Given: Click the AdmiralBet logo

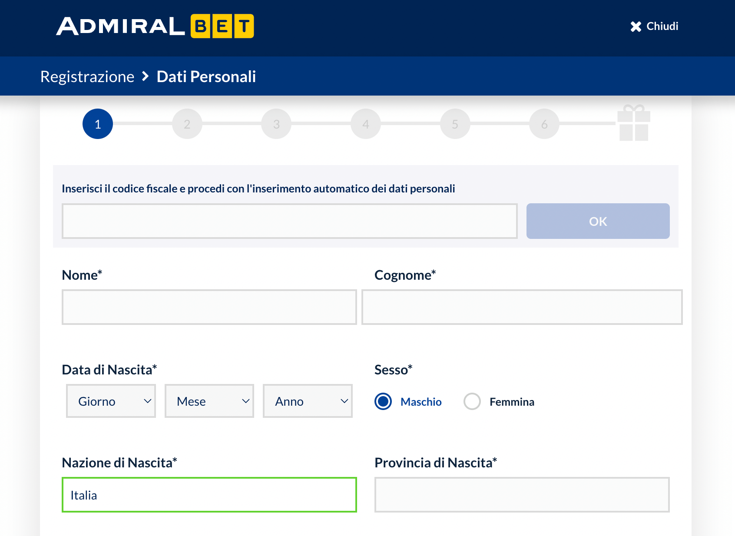Looking at the screenshot, I should pyautogui.click(x=155, y=26).
